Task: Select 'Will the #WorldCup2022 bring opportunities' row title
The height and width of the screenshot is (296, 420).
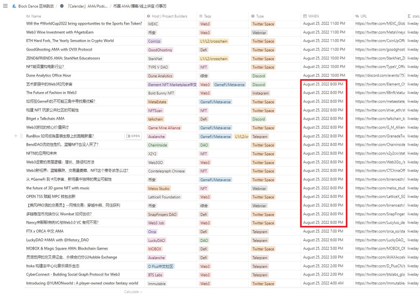Action: coord(84,23)
